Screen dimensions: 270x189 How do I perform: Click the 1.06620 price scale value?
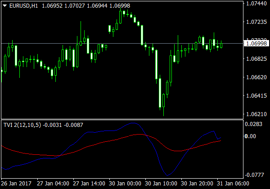(x=256, y=77)
